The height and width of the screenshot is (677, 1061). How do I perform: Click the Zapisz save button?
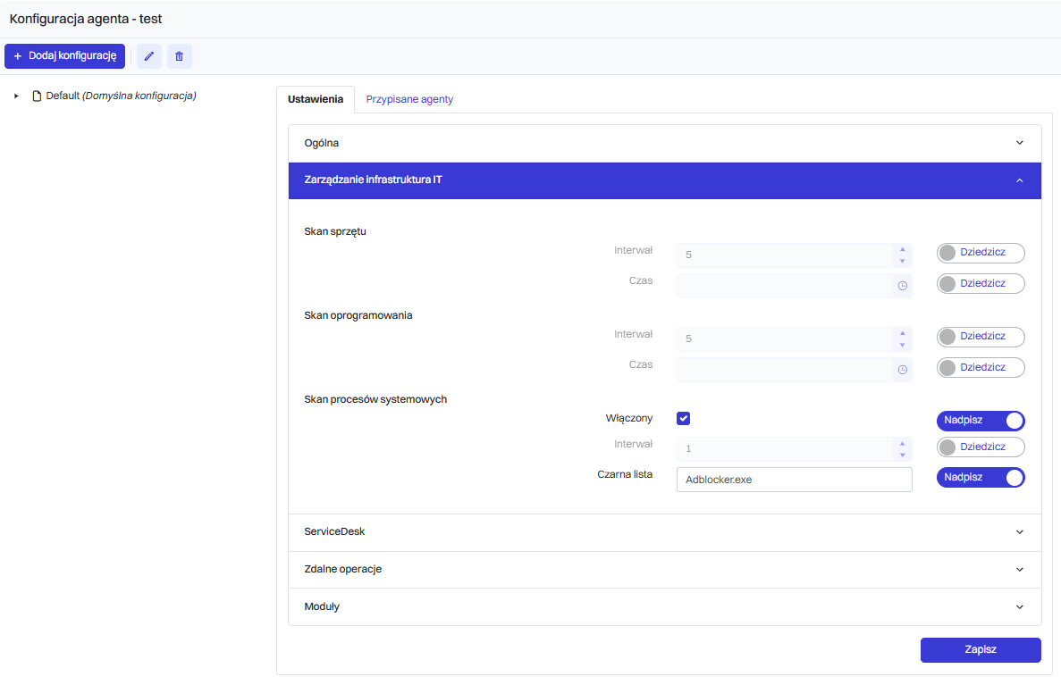click(981, 650)
